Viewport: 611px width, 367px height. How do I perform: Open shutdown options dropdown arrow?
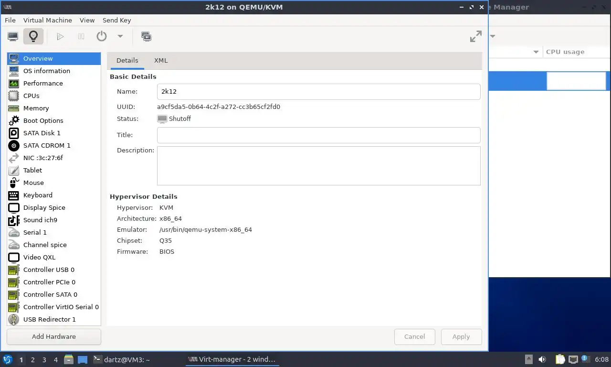pyautogui.click(x=120, y=36)
